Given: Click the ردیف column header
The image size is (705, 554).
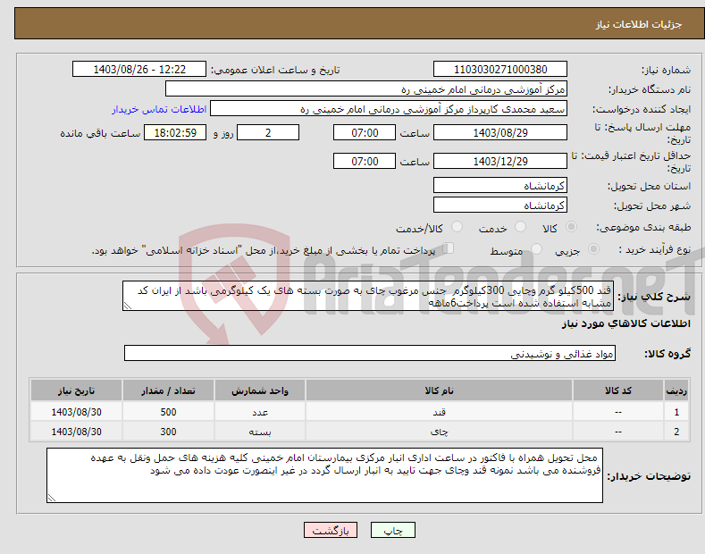Looking at the screenshot, I should coord(676,390).
